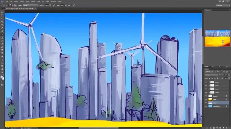The image size is (231, 129).
Task: Select the Path Selection tool
Action: (2, 63)
